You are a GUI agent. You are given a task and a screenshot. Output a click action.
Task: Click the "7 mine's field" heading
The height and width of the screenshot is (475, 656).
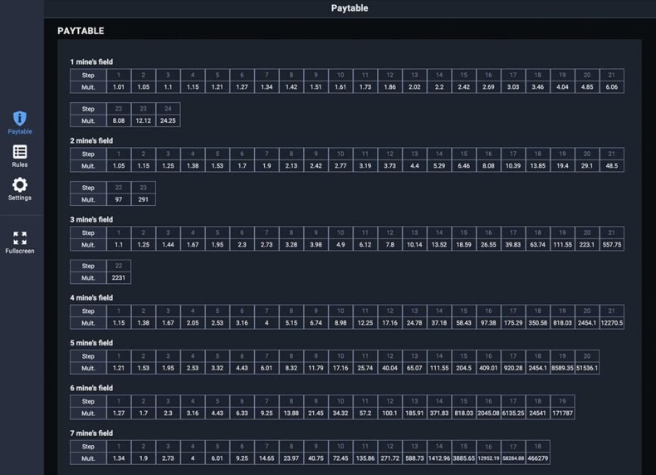coord(91,433)
